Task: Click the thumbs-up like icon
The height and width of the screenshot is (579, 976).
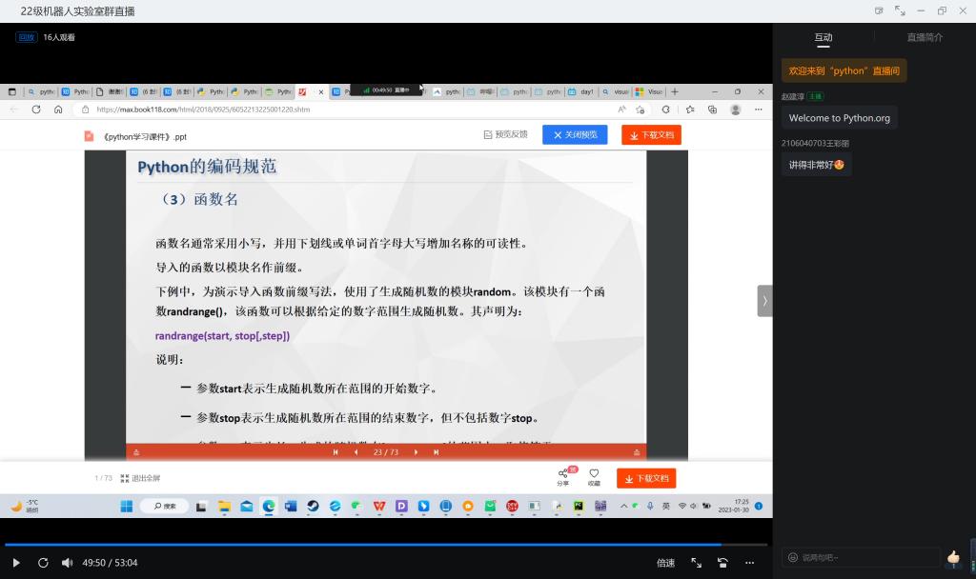Action: tap(952, 557)
